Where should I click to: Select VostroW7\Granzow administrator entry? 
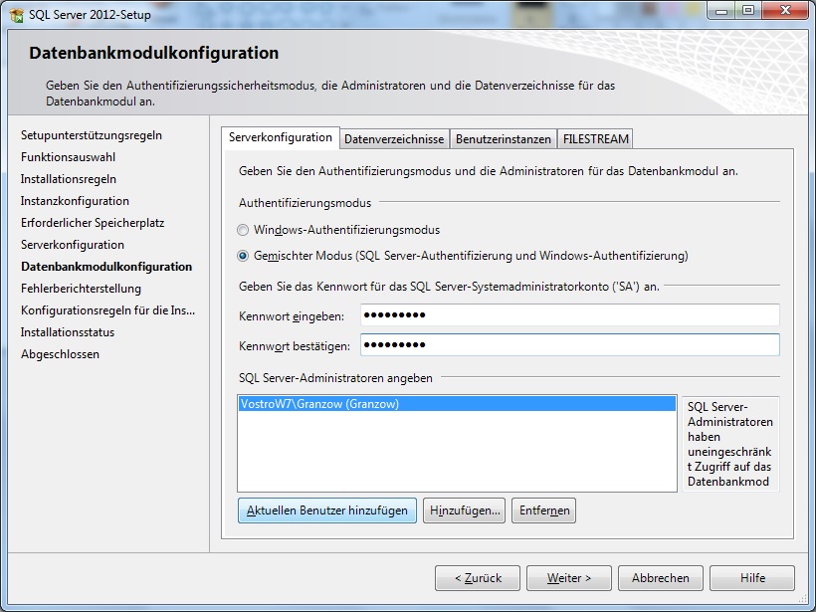pyautogui.click(x=457, y=404)
